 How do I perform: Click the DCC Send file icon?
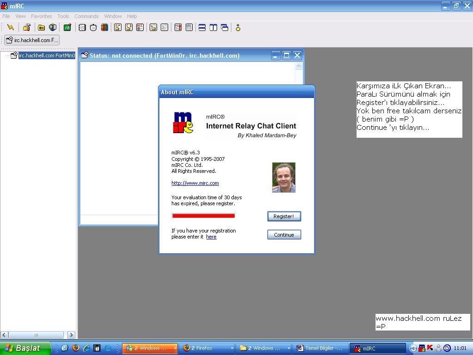[118, 28]
